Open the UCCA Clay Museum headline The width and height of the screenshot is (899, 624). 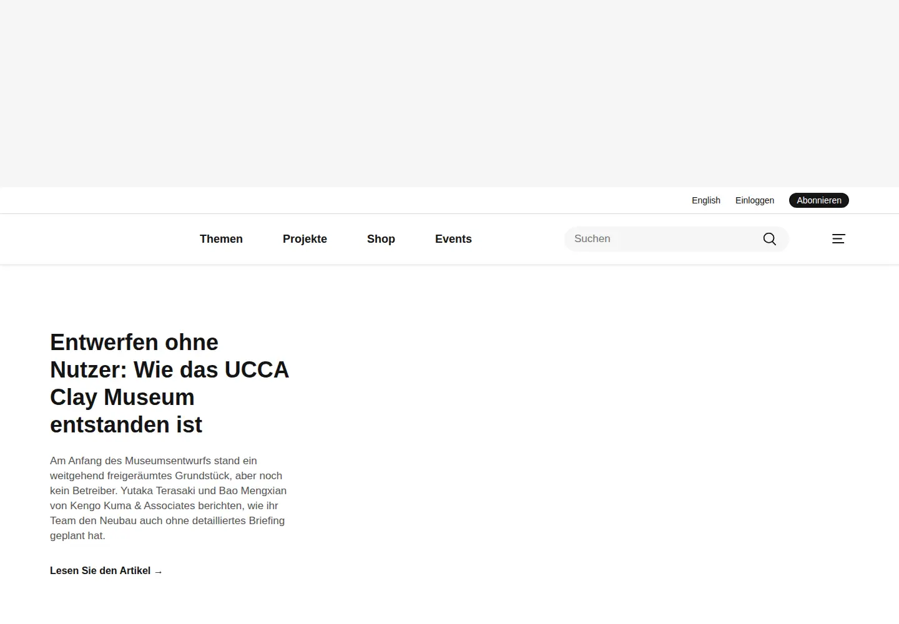point(169,383)
